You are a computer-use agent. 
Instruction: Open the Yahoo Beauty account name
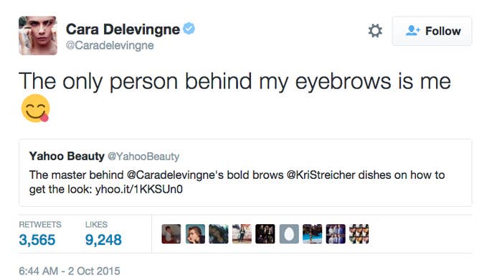(x=67, y=156)
